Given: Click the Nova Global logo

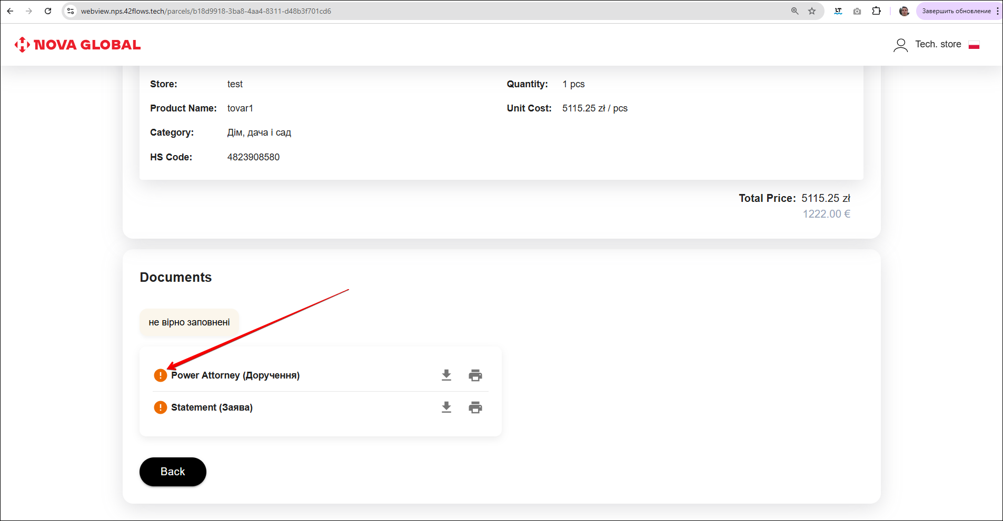Looking at the screenshot, I should tap(78, 45).
